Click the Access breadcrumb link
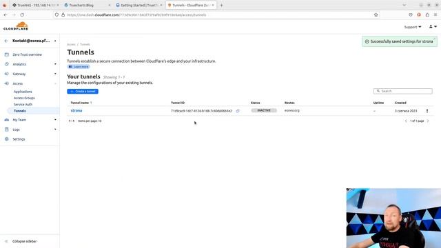Screen dimensions: 441x248 click(71, 44)
